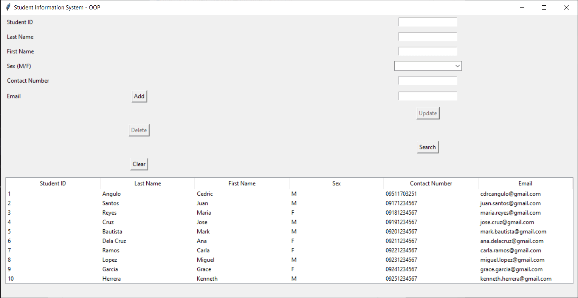Image resolution: width=578 pixels, height=298 pixels.
Task: Click inside the Email input field
Action: tap(428, 96)
